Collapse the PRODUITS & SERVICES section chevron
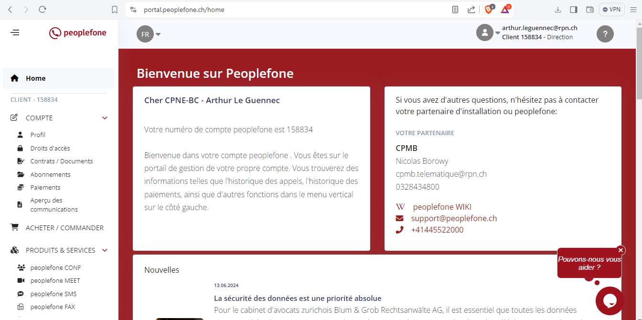This screenshot has height=320, width=642. click(105, 250)
